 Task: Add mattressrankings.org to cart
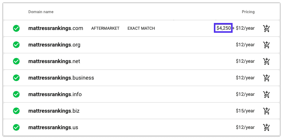[x=266, y=45]
